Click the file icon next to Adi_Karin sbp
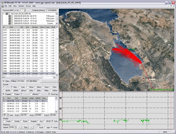The height and width of the screenshot is (134, 176). [x=9, y=14]
